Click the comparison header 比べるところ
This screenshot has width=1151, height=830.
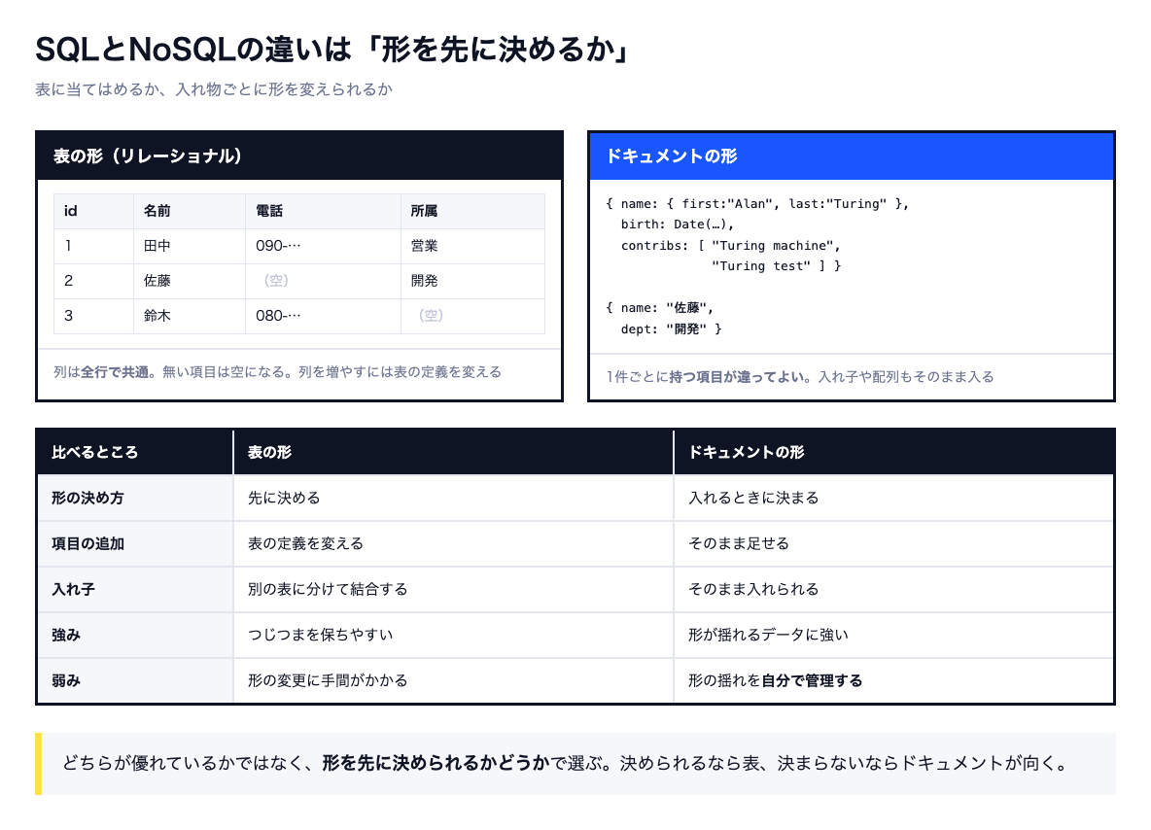[135, 453]
